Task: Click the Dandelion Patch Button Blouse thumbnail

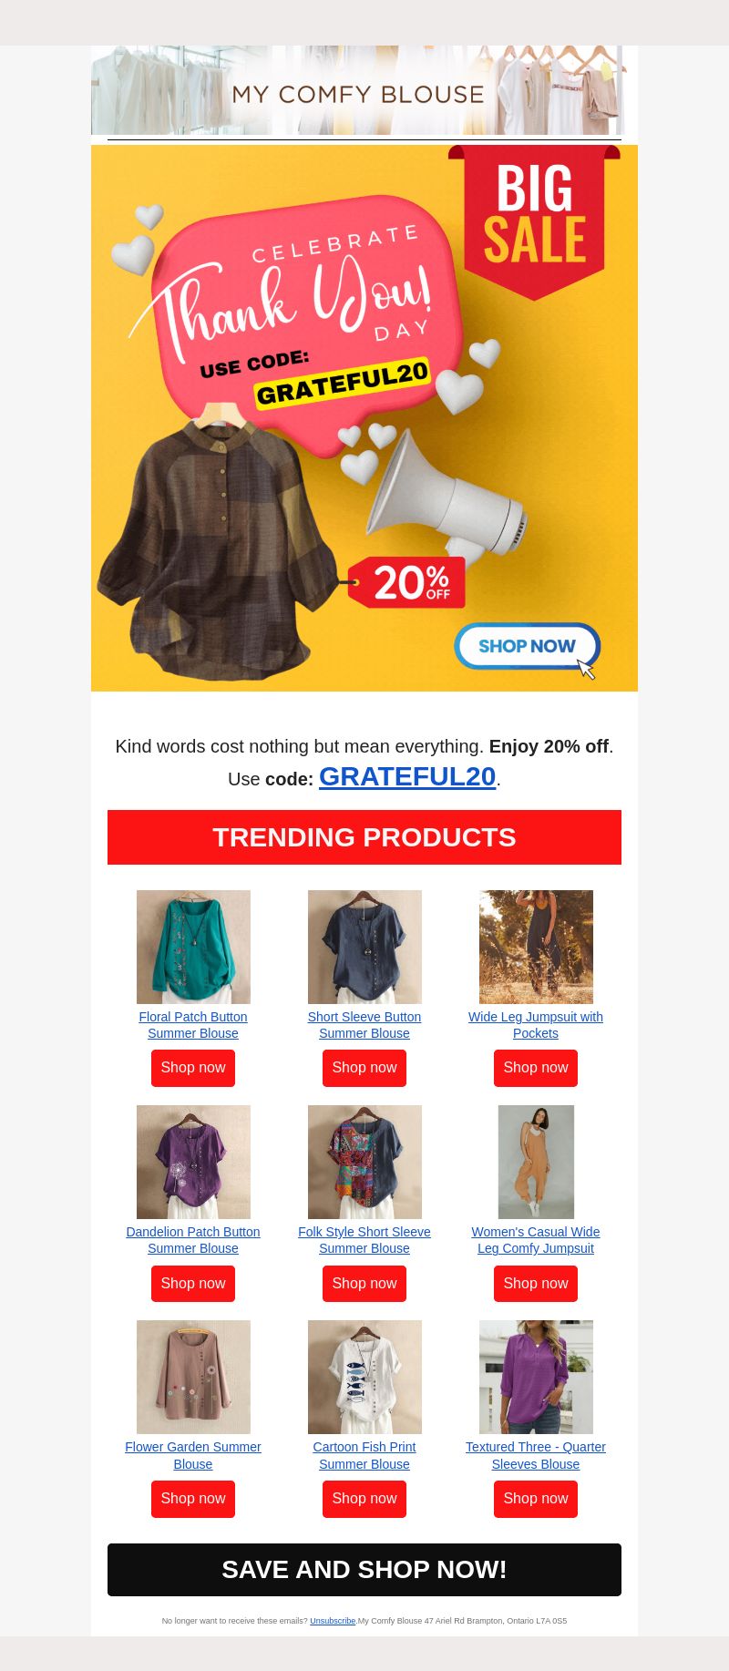Action: tap(193, 1162)
